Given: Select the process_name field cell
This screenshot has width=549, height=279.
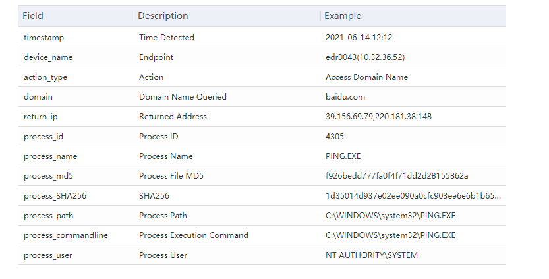Looking at the screenshot, I should pyautogui.click(x=50, y=156).
